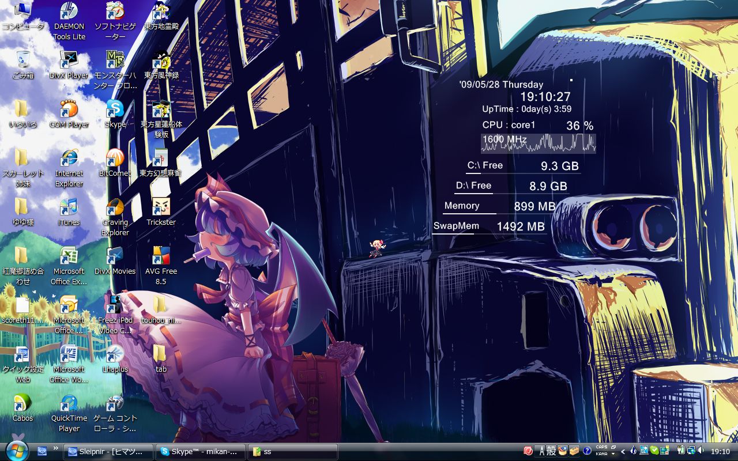Open the Skype green check tray icon
This screenshot has width=738, height=461.
tap(654, 451)
